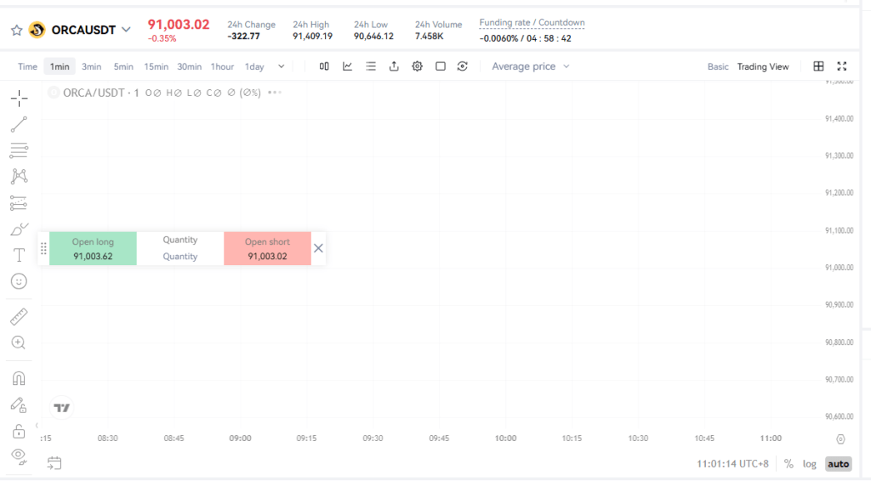Click the chart settings gear icon
The width and height of the screenshot is (871, 481).
pyautogui.click(x=418, y=66)
